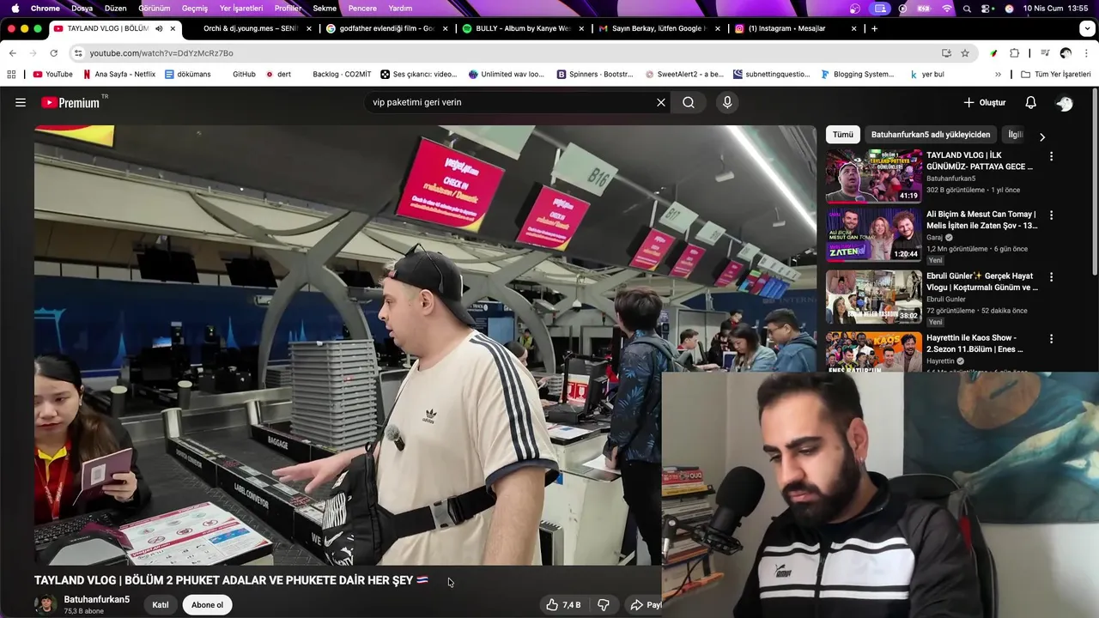Screen dimensions: 1099x618
Task: Open Ebruli Günler vlog thumbnail
Action: coord(874,297)
